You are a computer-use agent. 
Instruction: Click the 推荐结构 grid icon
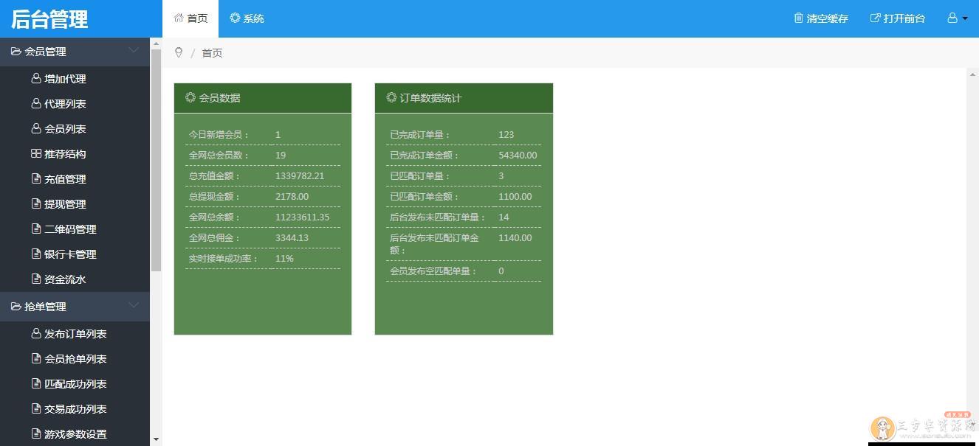click(x=38, y=153)
